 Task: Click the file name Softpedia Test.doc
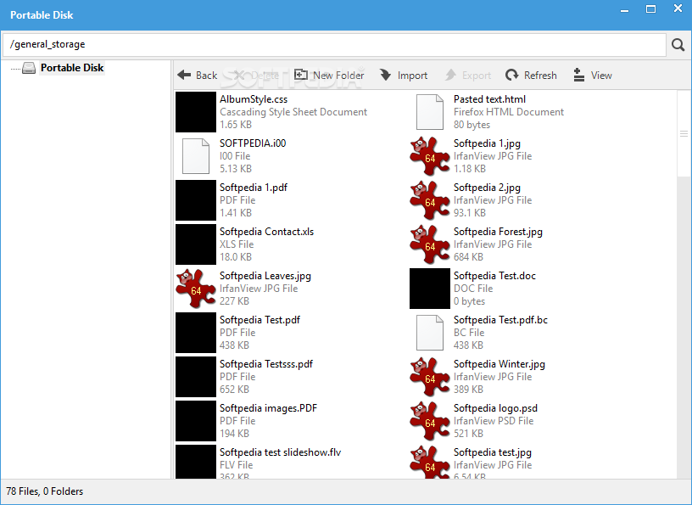[x=494, y=276]
